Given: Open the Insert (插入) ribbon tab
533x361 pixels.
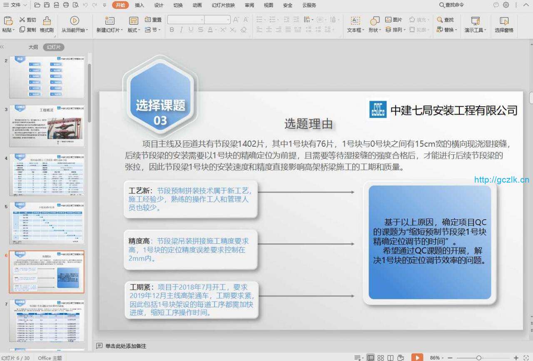Looking at the screenshot, I should pos(139,5).
